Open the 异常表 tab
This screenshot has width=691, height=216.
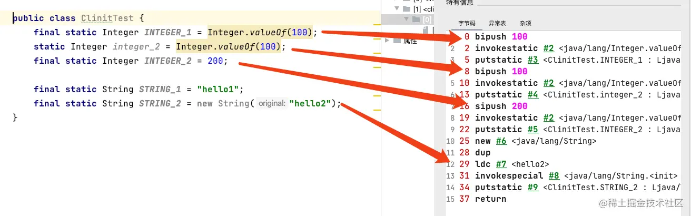pos(497,23)
